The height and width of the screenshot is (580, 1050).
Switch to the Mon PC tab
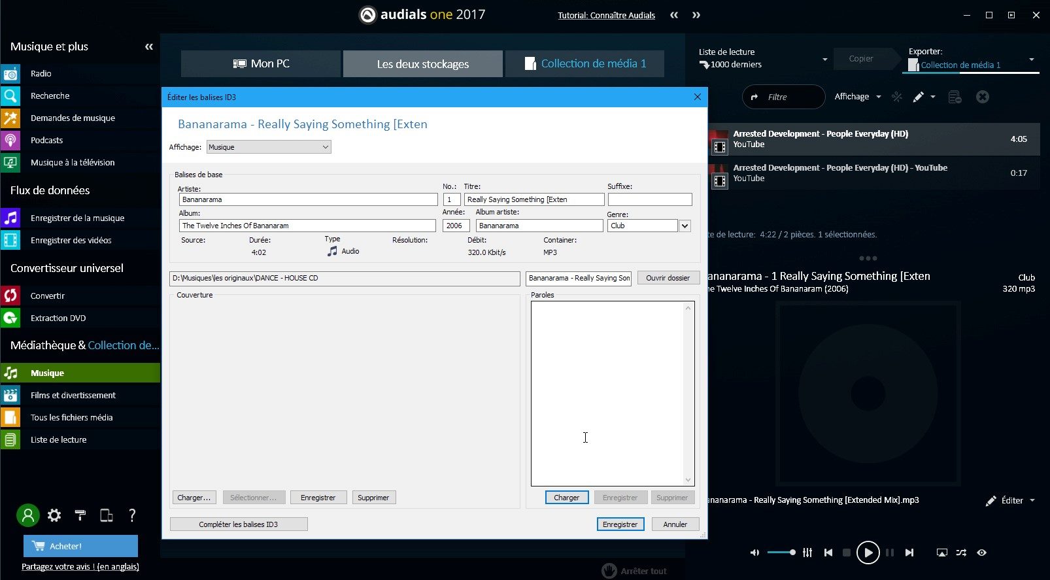pos(261,64)
